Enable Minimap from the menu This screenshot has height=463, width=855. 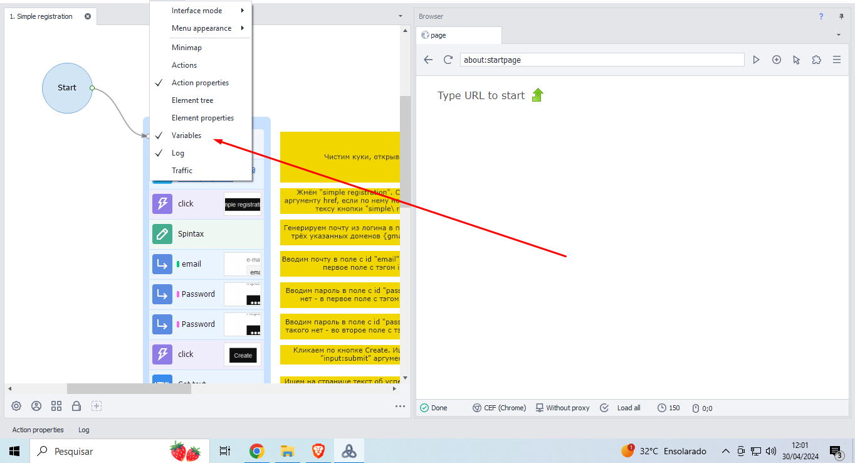[200, 48]
